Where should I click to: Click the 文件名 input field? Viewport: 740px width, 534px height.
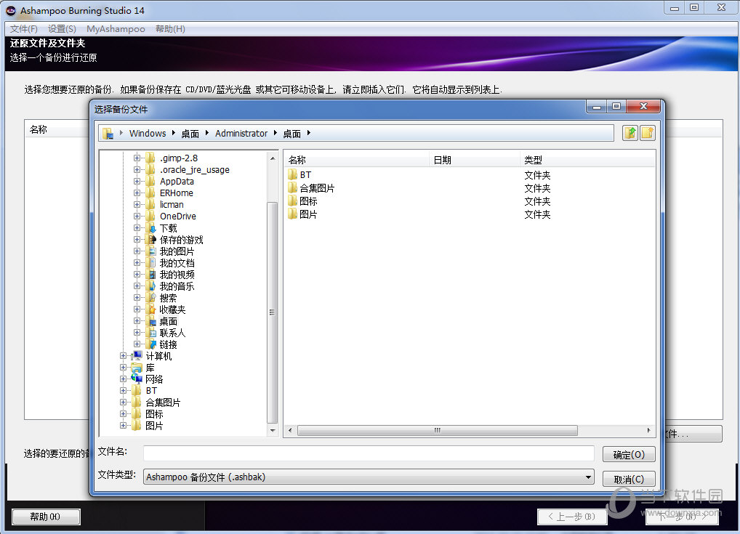click(x=369, y=454)
